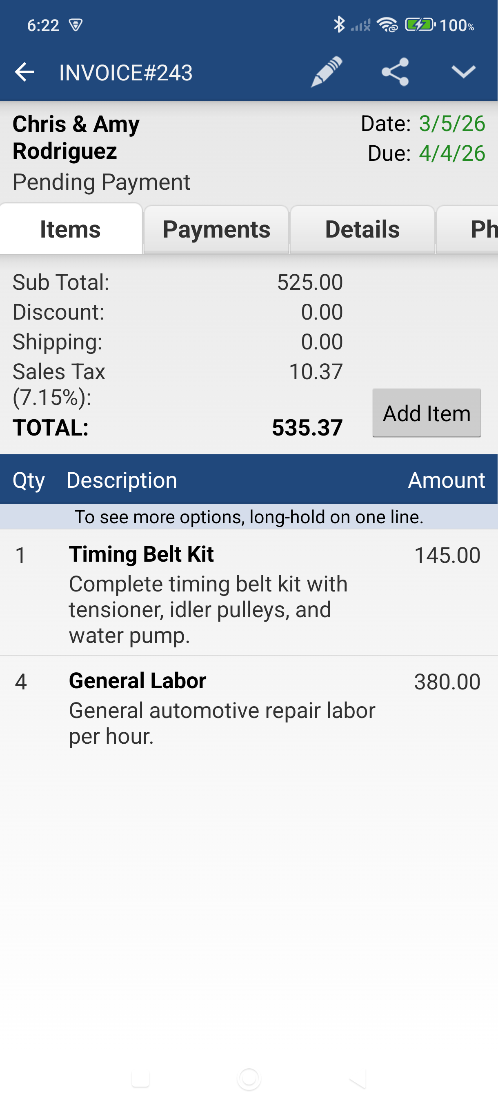Navigate back using the arrow icon
Screen dimensions: 498x1107
(24, 72)
